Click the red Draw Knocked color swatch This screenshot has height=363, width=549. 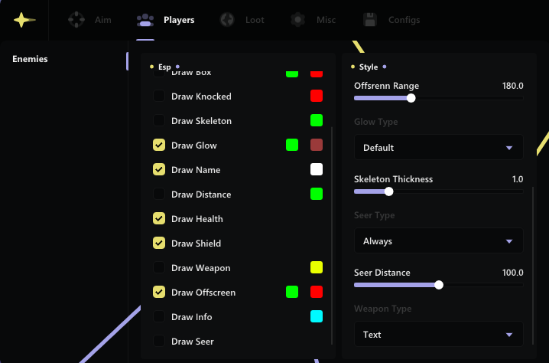pyautogui.click(x=317, y=96)
